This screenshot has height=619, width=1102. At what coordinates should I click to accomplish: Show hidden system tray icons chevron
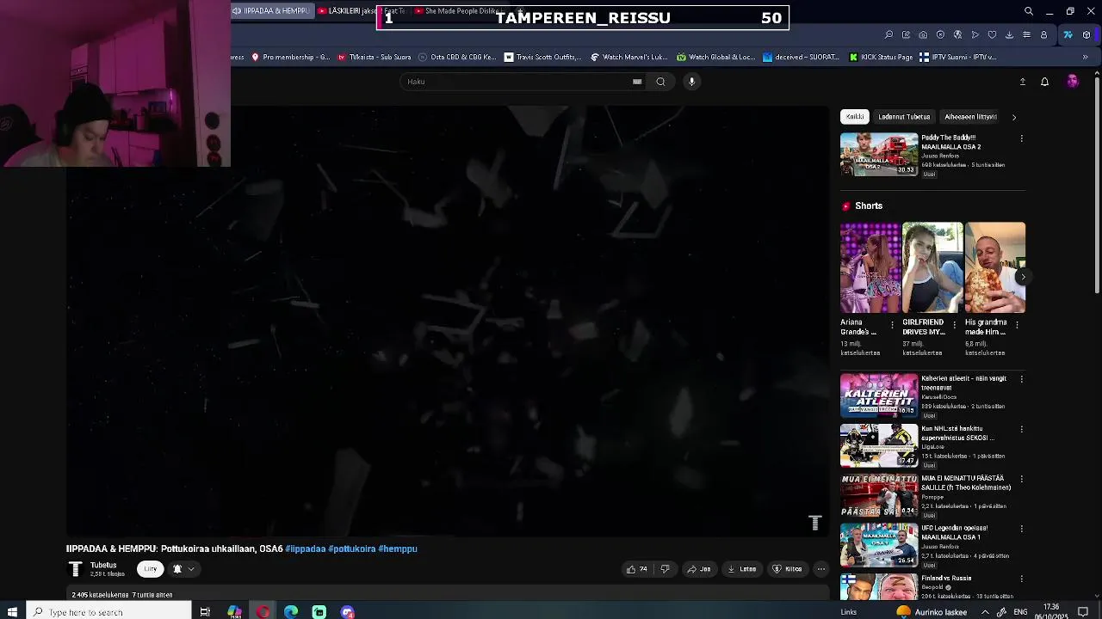click(985, 612)
